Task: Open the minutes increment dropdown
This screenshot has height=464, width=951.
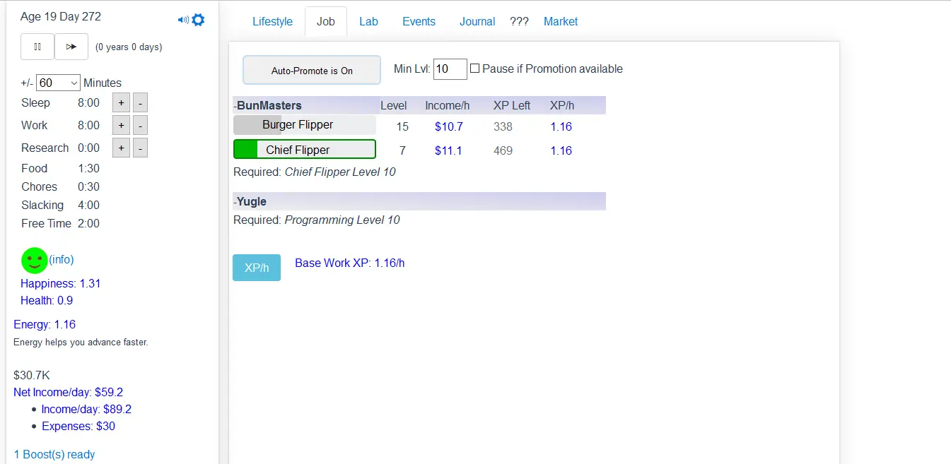Action: coord(58,83)
